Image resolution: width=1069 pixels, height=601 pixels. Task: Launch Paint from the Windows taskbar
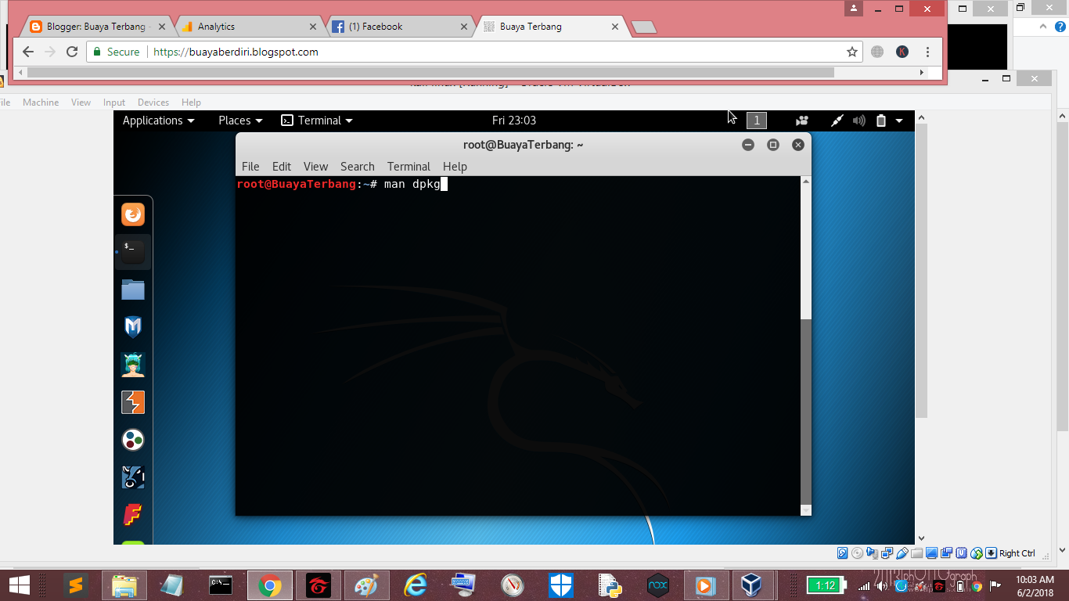click(366, 587)
